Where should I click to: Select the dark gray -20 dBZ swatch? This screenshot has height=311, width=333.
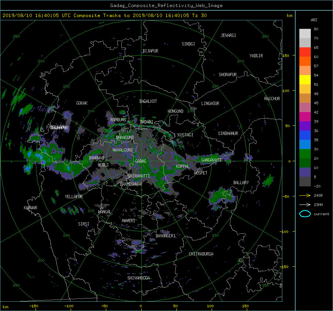(305, 181)
